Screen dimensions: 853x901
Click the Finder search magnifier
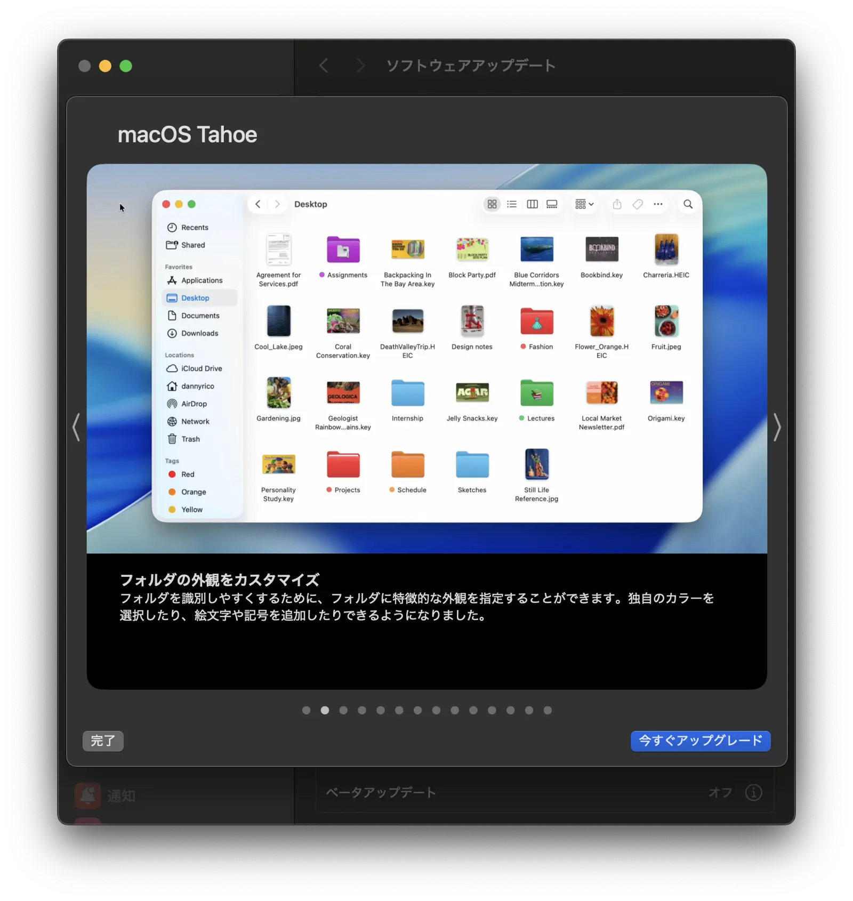coord(688,204)
